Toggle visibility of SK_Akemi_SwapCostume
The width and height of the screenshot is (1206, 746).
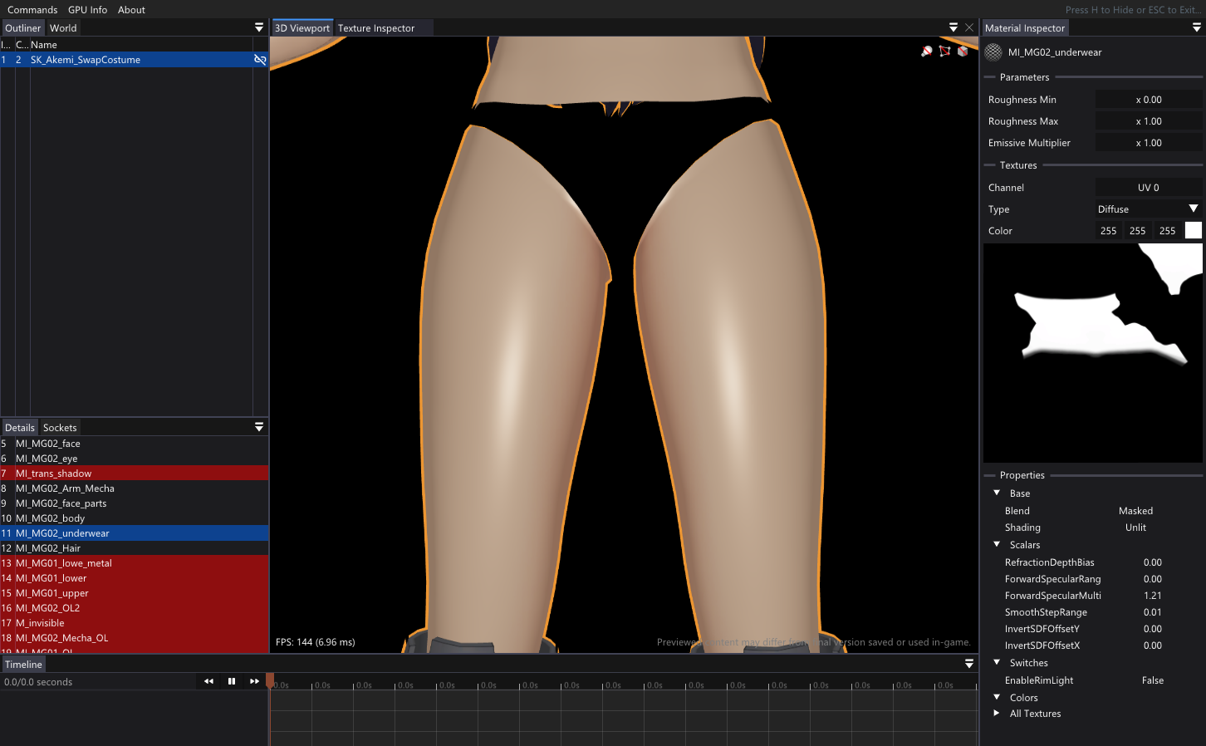point(260,60)
